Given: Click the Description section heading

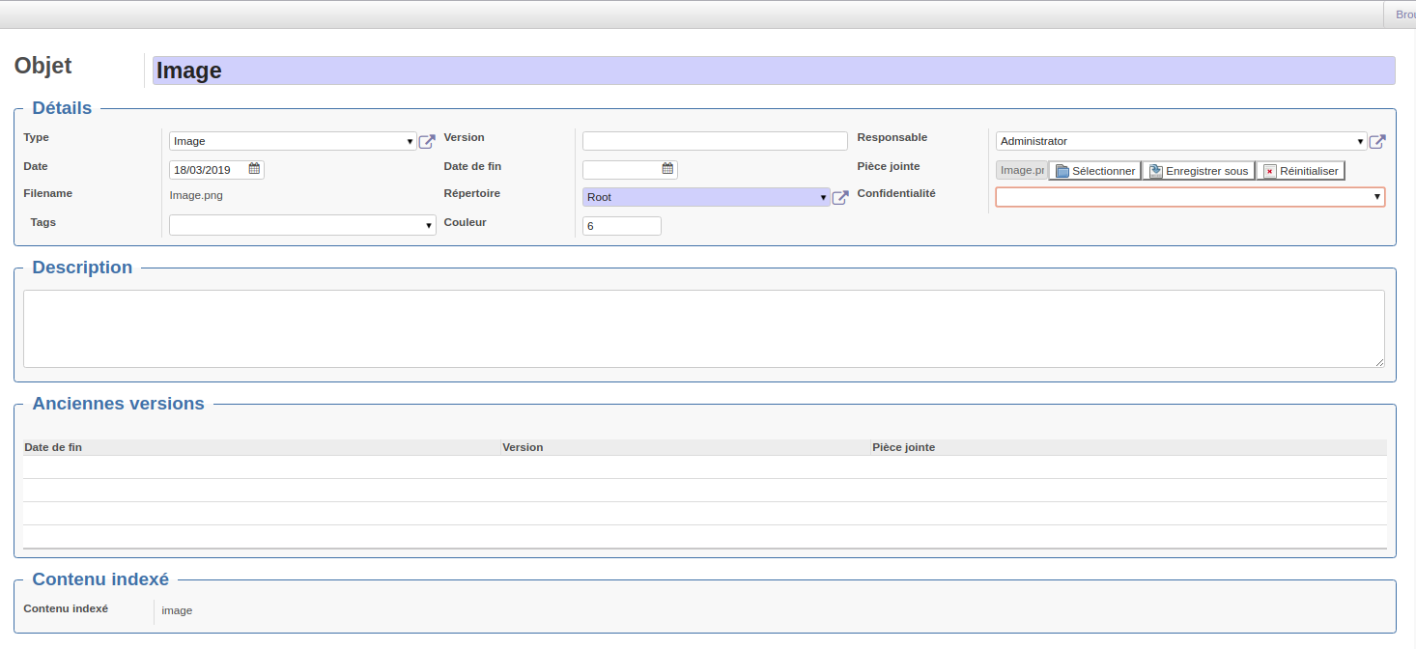Looking at the screenshot, I should click(82, 268).
